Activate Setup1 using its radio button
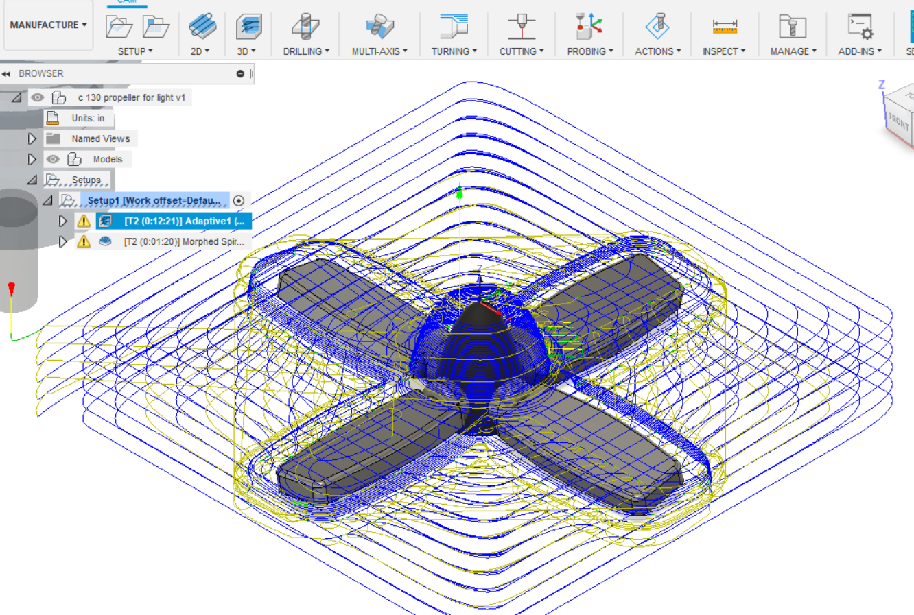 point(239,200)
